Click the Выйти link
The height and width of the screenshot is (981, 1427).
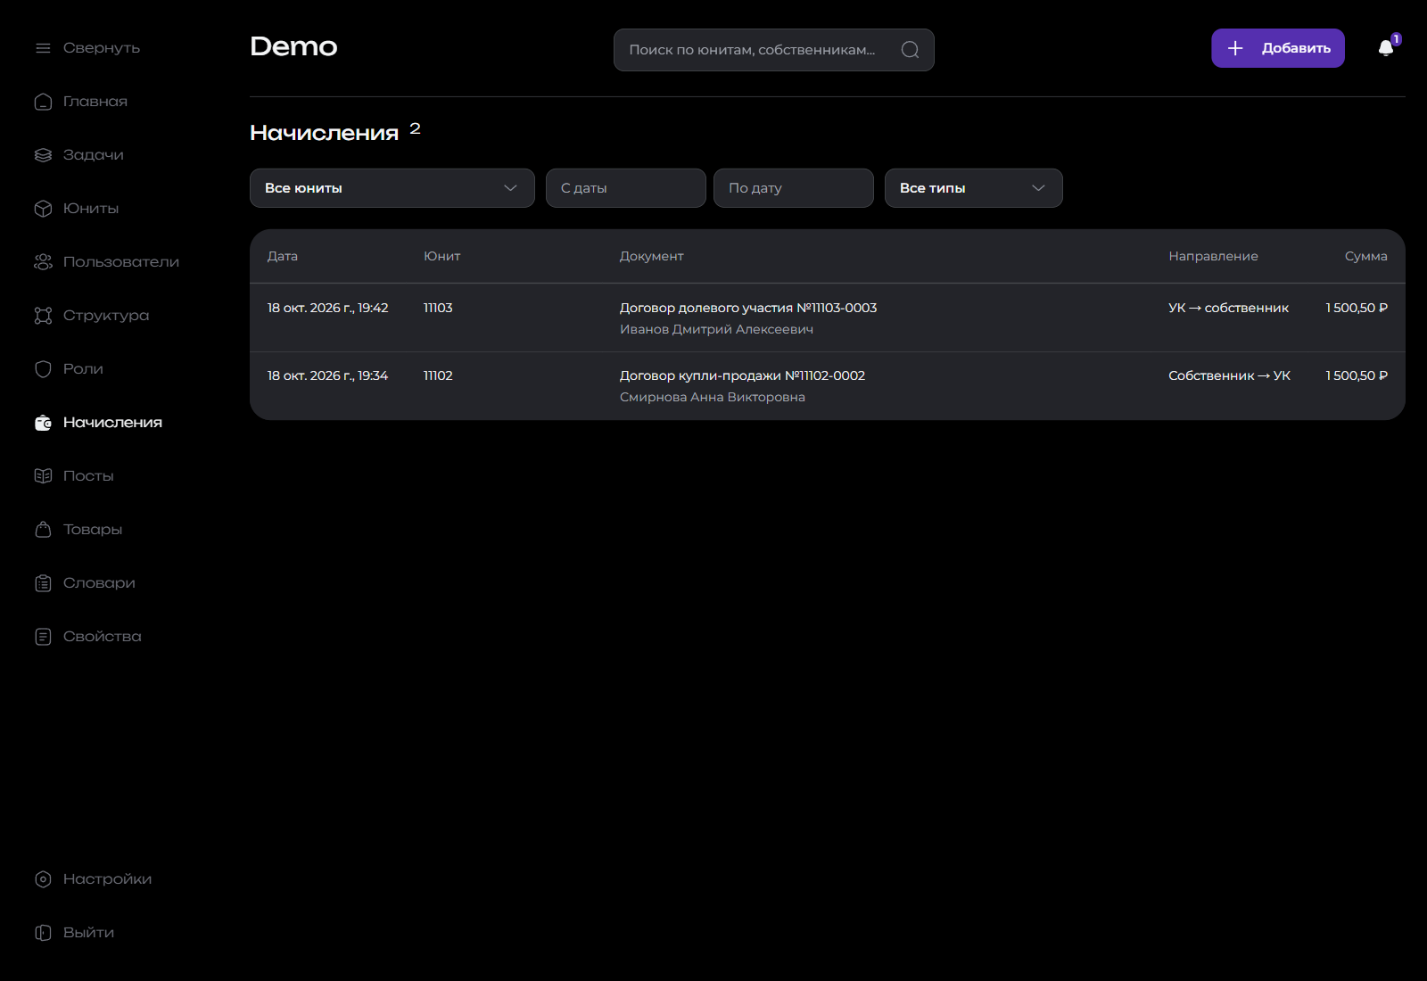(89, 933)
